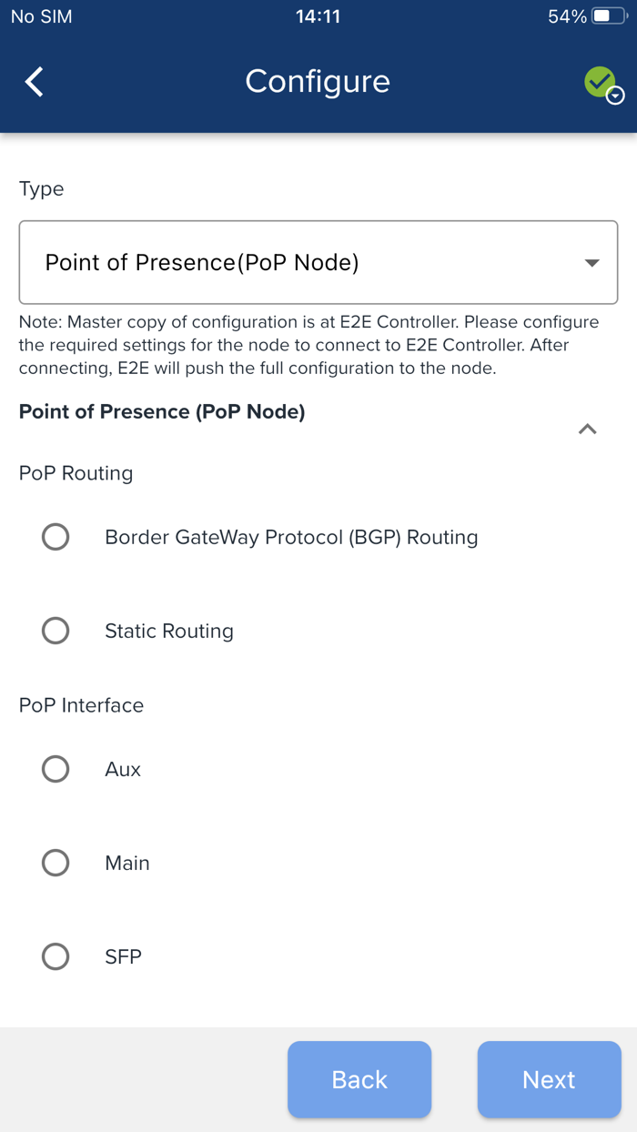Tap the PoP Routing section label

tap(76, 473)
